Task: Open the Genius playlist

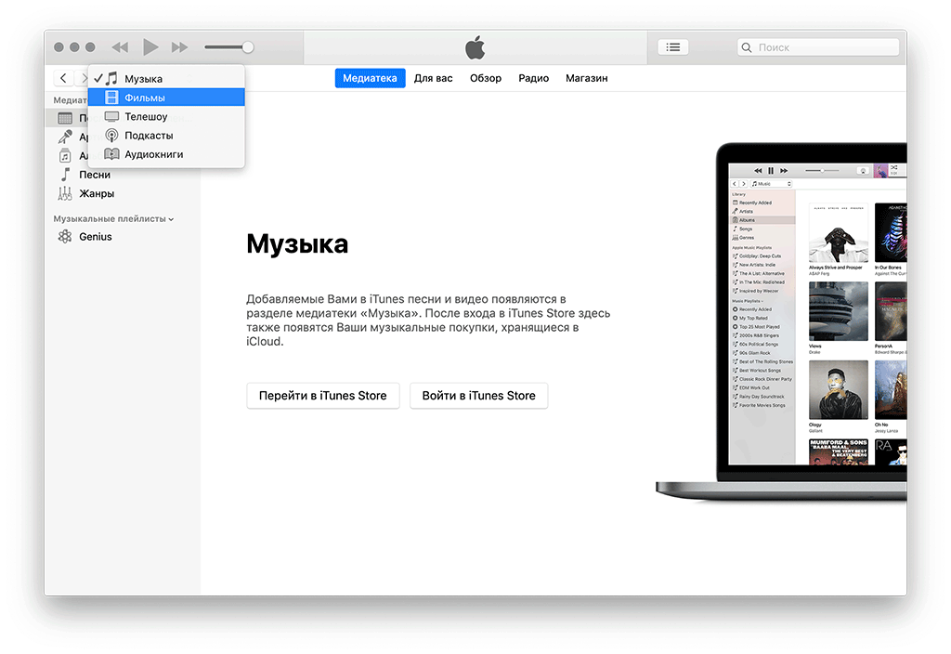Action: [124, 237]
